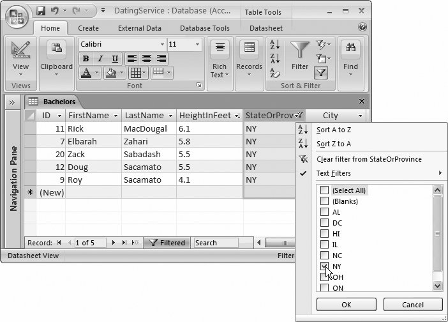Click the font color swatch button
The height and width of the screenshot is (322, 448).
pos(87,73)
